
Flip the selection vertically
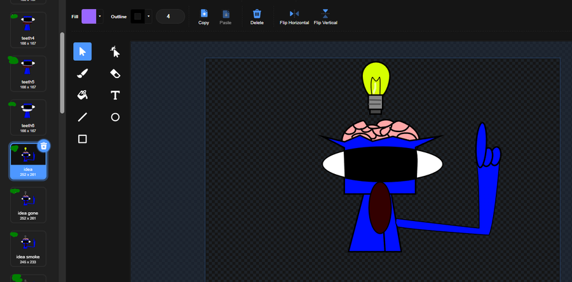[x=325, y=17]
